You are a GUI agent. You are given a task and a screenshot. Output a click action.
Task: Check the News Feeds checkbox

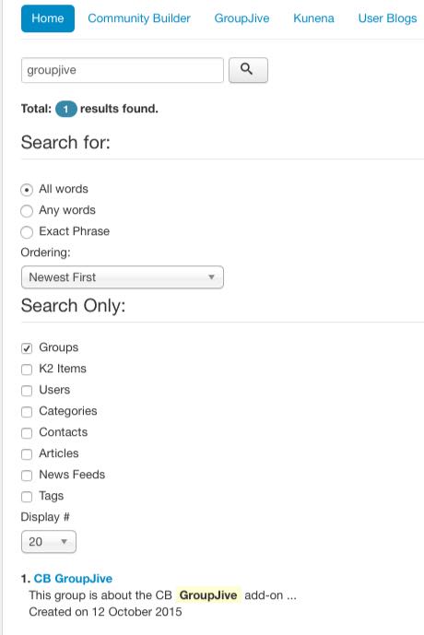pos(27,475)
